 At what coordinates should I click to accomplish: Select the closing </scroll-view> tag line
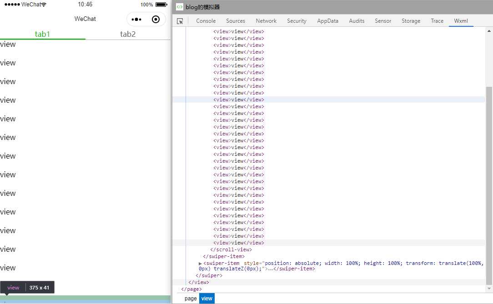click(x=231, y=249)
